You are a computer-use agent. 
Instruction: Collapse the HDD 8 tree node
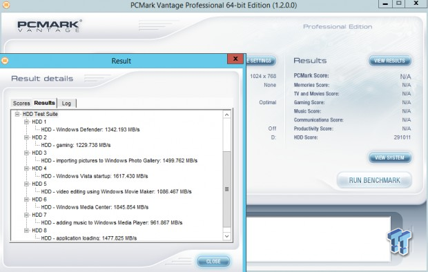(x=26, y=231)
